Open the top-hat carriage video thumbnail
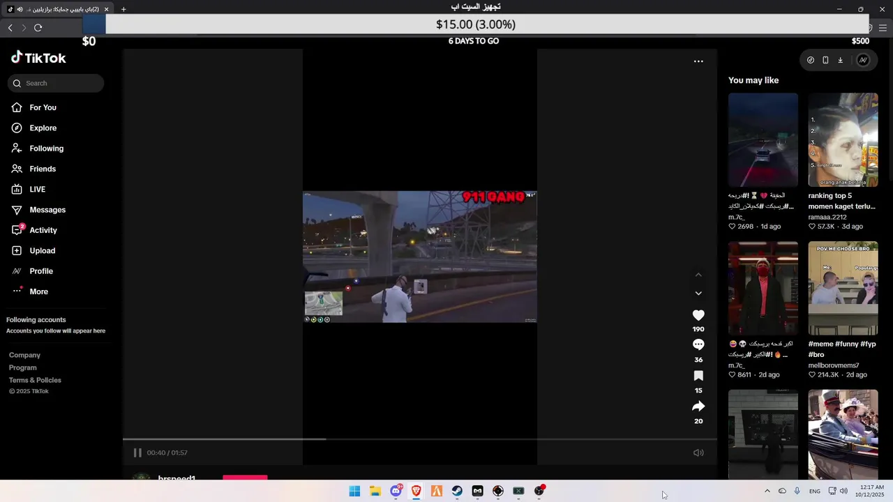This screenshot has width=893, height=502. coord(843,434)
